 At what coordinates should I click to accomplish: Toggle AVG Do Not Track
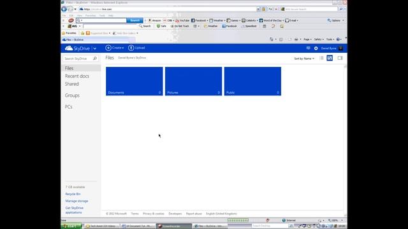coord(180,26)
